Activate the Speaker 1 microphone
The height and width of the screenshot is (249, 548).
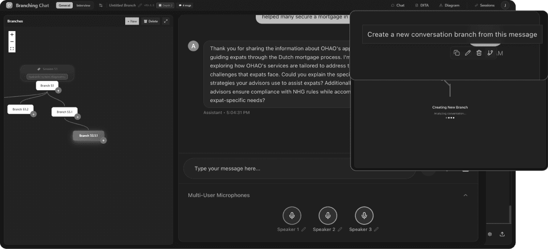coord(292,215)
